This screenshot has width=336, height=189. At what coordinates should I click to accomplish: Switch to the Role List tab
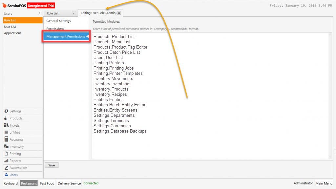tap(52, 13)
